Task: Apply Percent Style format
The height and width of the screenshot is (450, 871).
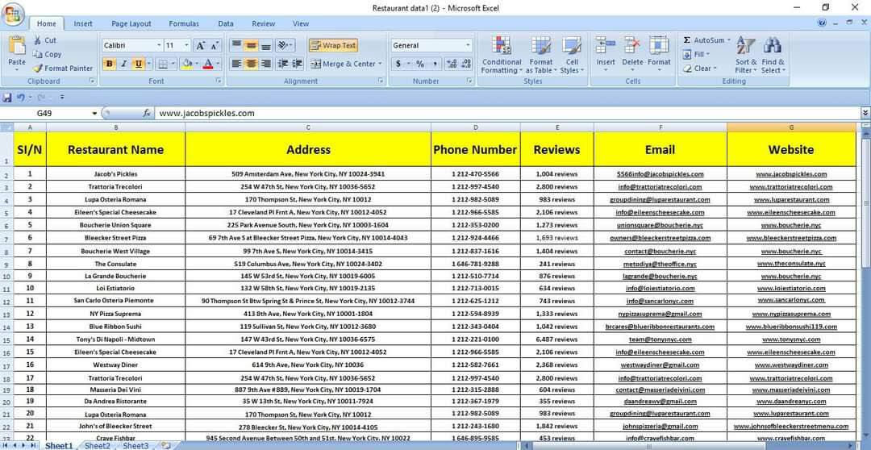Action: tap(420, 64)
